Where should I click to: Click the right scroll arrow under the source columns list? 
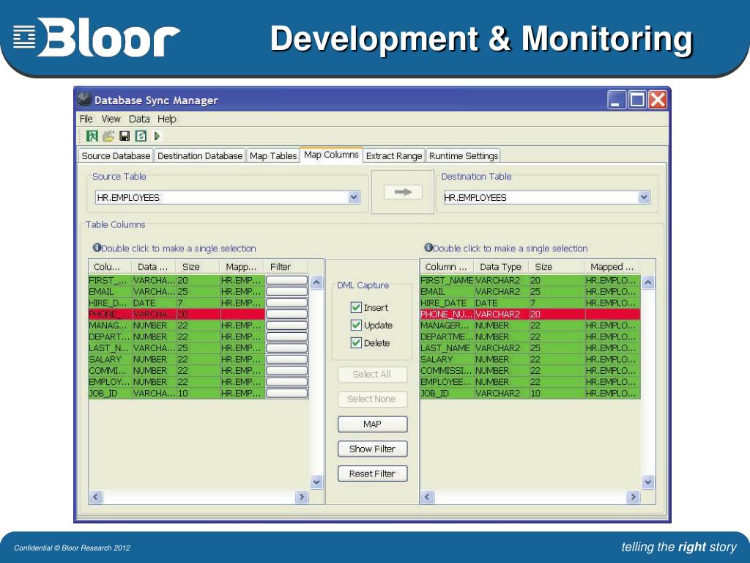click(301, 497)
